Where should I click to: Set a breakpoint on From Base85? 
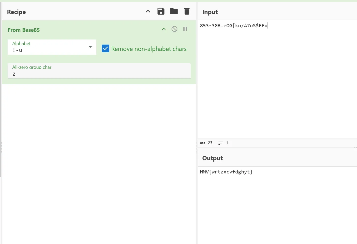tap(185, 29)
